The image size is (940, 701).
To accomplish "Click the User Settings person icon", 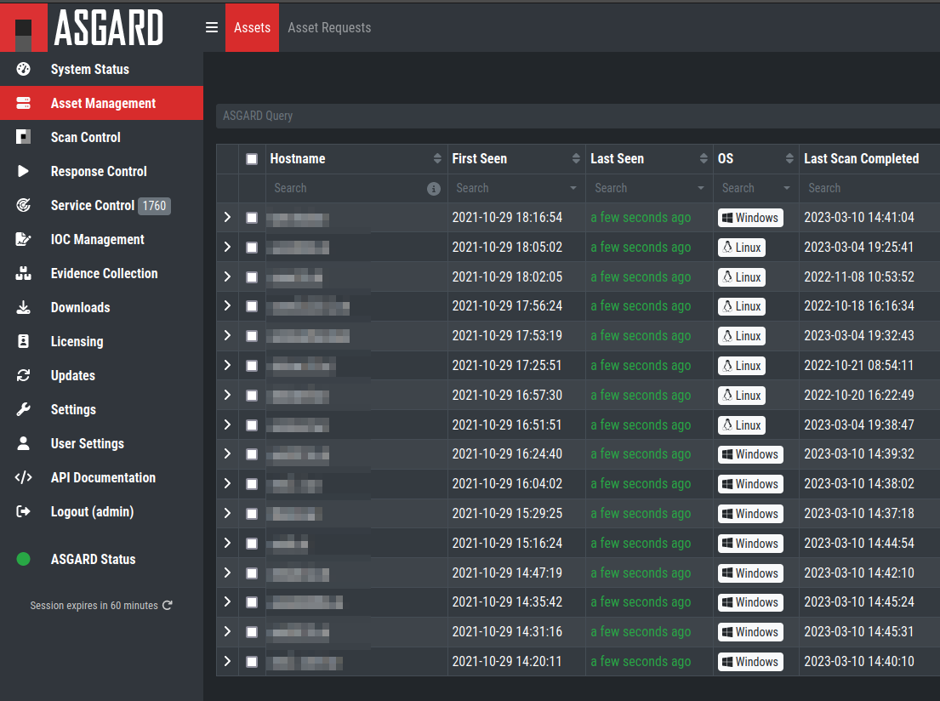I will (x=23, y=443).
